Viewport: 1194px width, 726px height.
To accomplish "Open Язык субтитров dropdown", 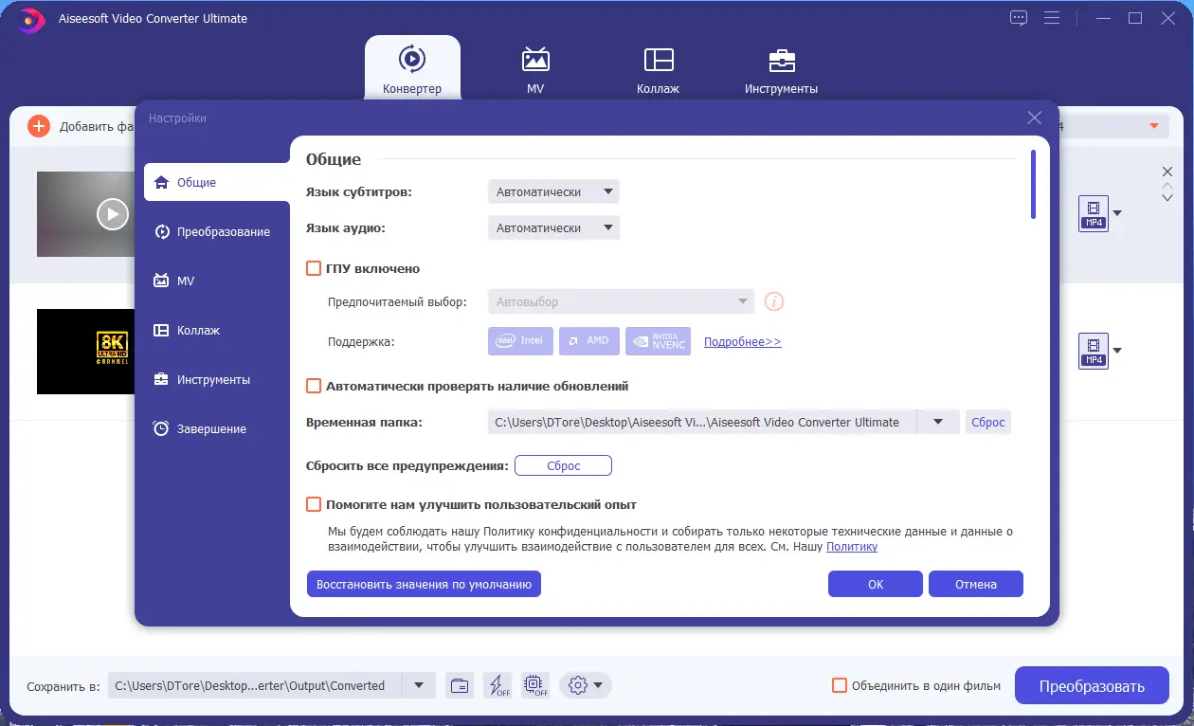I will (553, 191).
